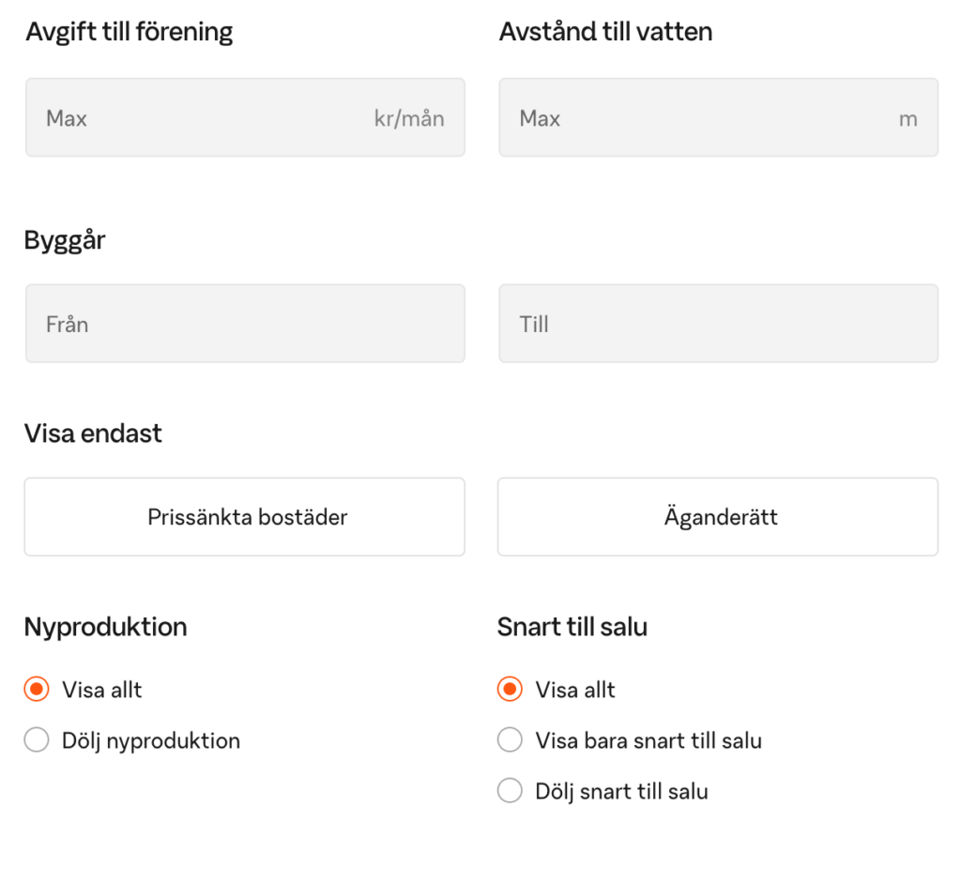Select Visa allt radio under Snart till salu
Viewport: 961px width, 883px height.
point(510,690)
